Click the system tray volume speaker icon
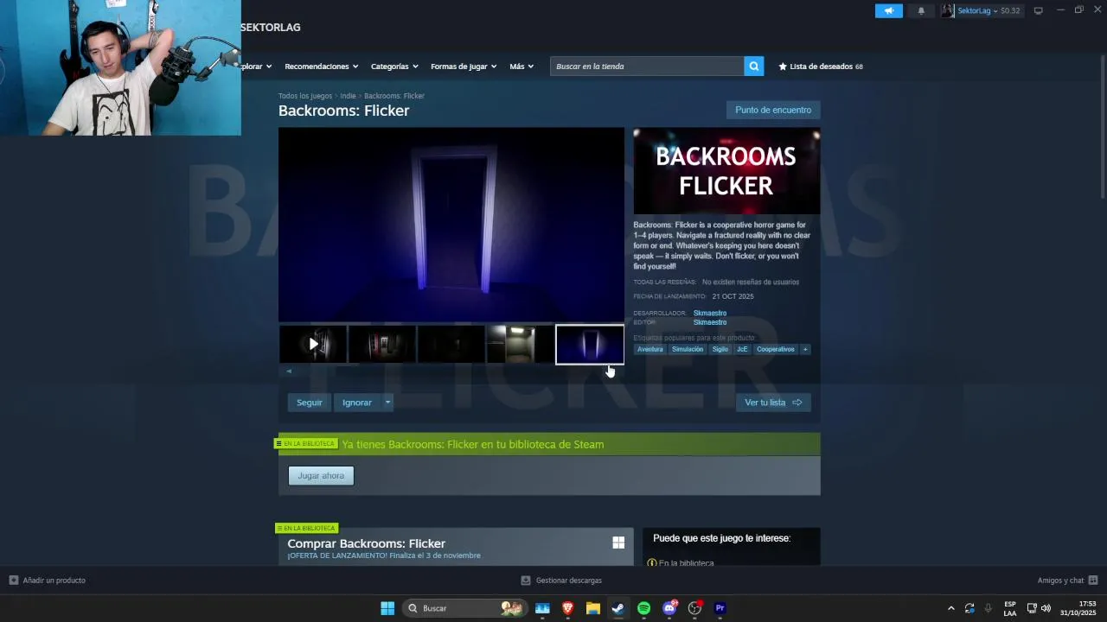 click(1046, 608)
